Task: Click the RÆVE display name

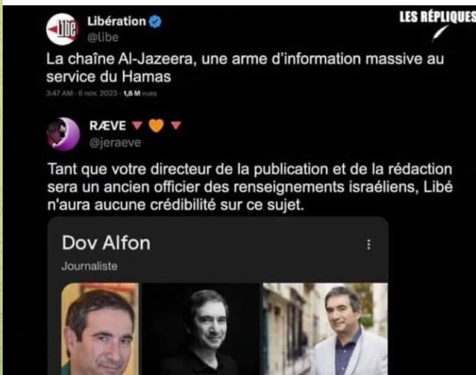Action: point(107,126)
